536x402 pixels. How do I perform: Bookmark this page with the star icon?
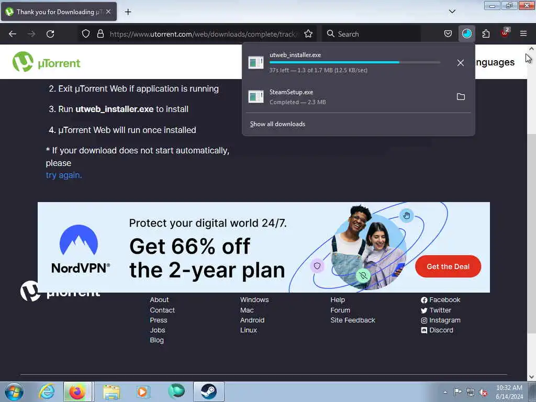(308, 34)
